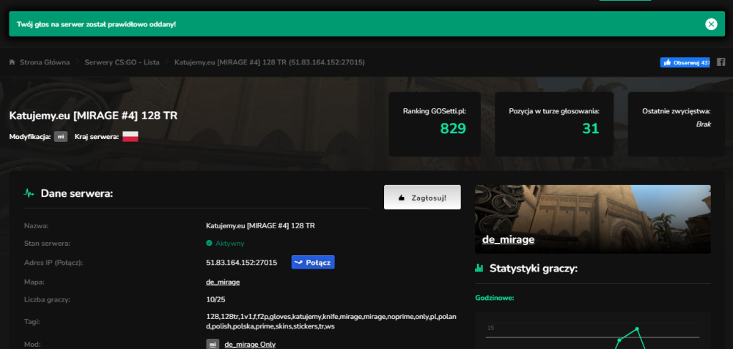733x349 pixels.
Task: Open the de_mirage map link in Mapa row
Action: coord(223,282)
